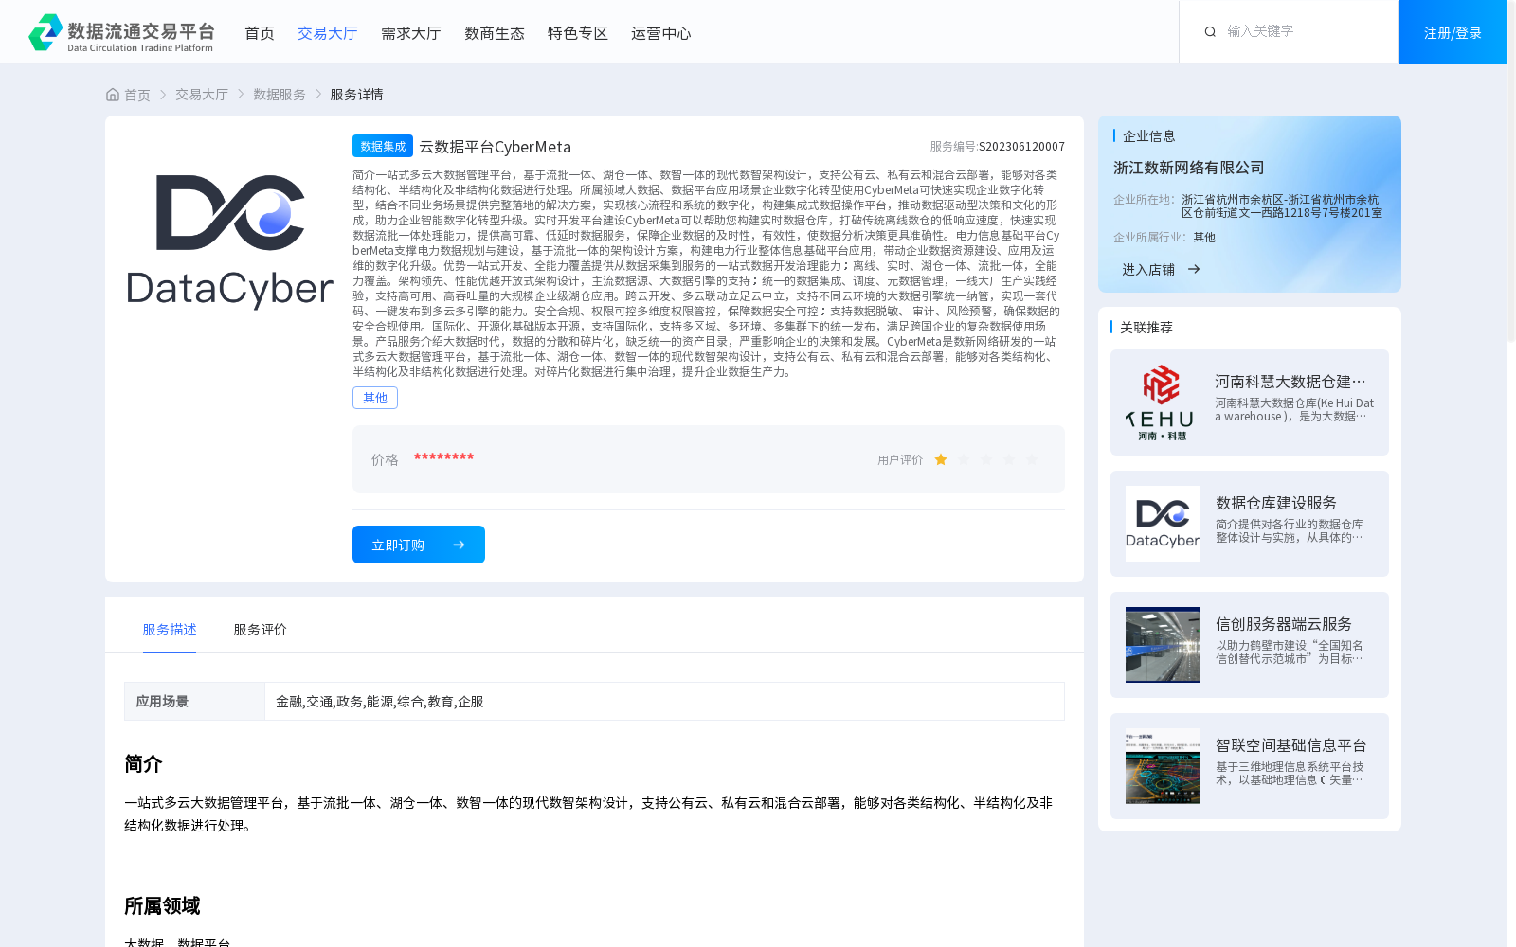
Task: Open 河南科慧大数据仓建 recommendation logo
Action: point(1163,402)
